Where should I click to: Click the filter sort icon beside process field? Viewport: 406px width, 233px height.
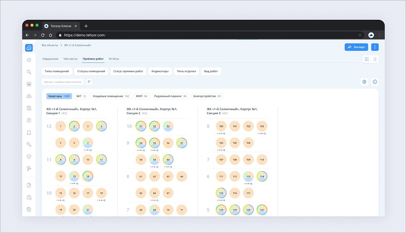tap(89, 82)
